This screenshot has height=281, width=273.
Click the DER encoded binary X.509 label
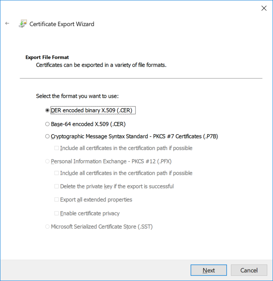pos(92,110)
